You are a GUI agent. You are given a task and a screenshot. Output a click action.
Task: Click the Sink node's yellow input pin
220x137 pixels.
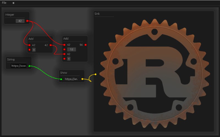pyautogui.click(x=95, y=74)
